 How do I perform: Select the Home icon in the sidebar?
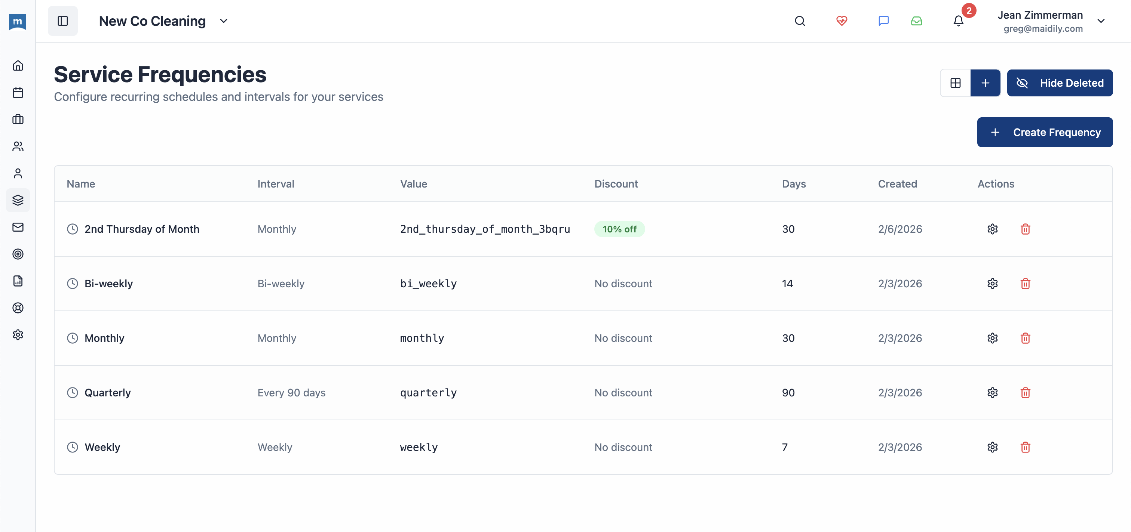click(x=18, y=65)
